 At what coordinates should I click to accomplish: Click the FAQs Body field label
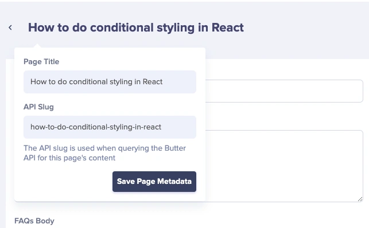point(34,221)
